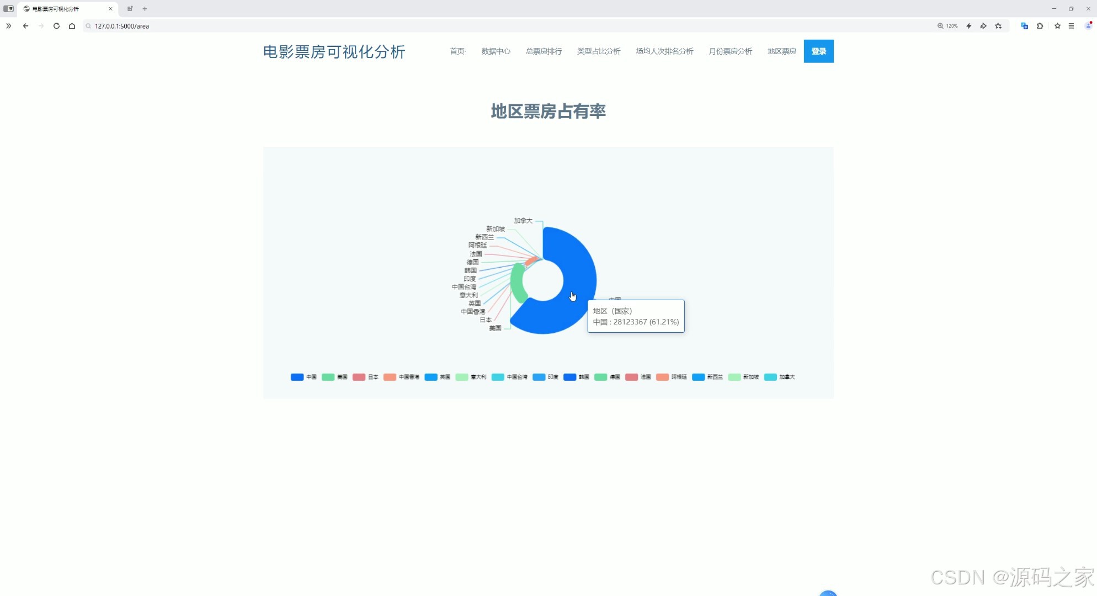Open the browser three-line menu
Screen dimensions: 1097x596
(x=1071, y=26)
